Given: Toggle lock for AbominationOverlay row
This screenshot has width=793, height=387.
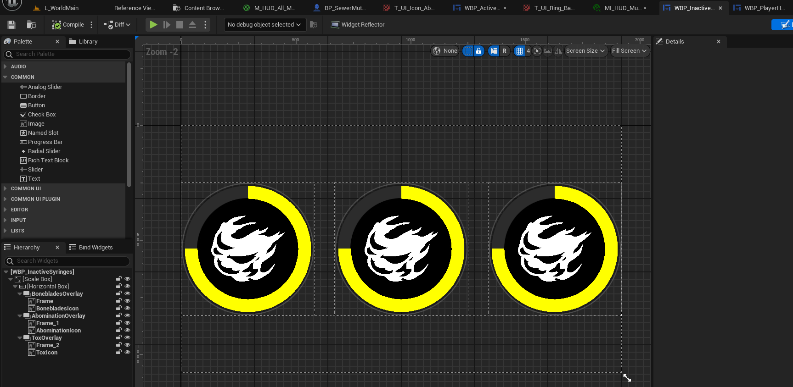Looking at the screenshot, I should pyautogui.click(x=119, y=315).
